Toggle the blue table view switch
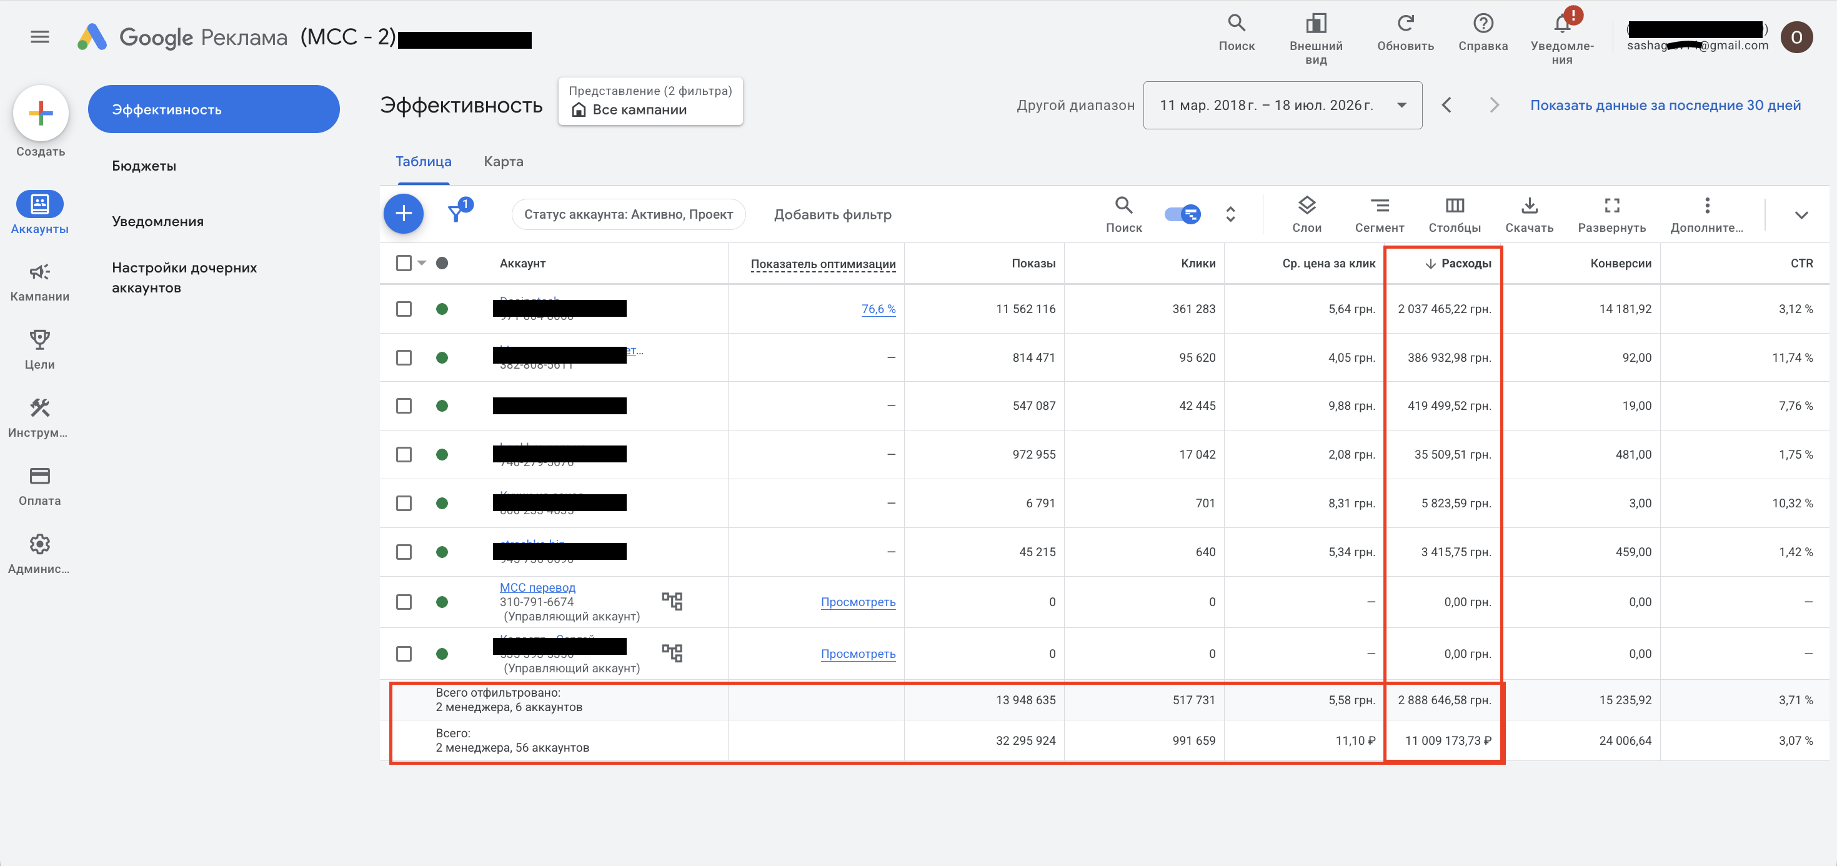 1182,214
